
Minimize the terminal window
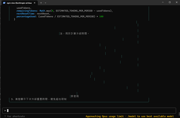click(163, 2)
